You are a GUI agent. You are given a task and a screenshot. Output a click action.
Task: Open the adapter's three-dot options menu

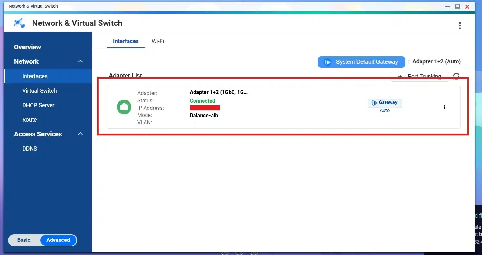pos(444,107)
